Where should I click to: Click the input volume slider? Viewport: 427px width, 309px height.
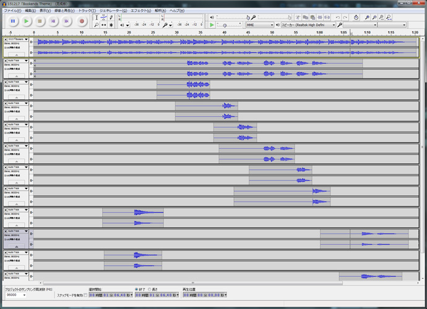(275, 17)
